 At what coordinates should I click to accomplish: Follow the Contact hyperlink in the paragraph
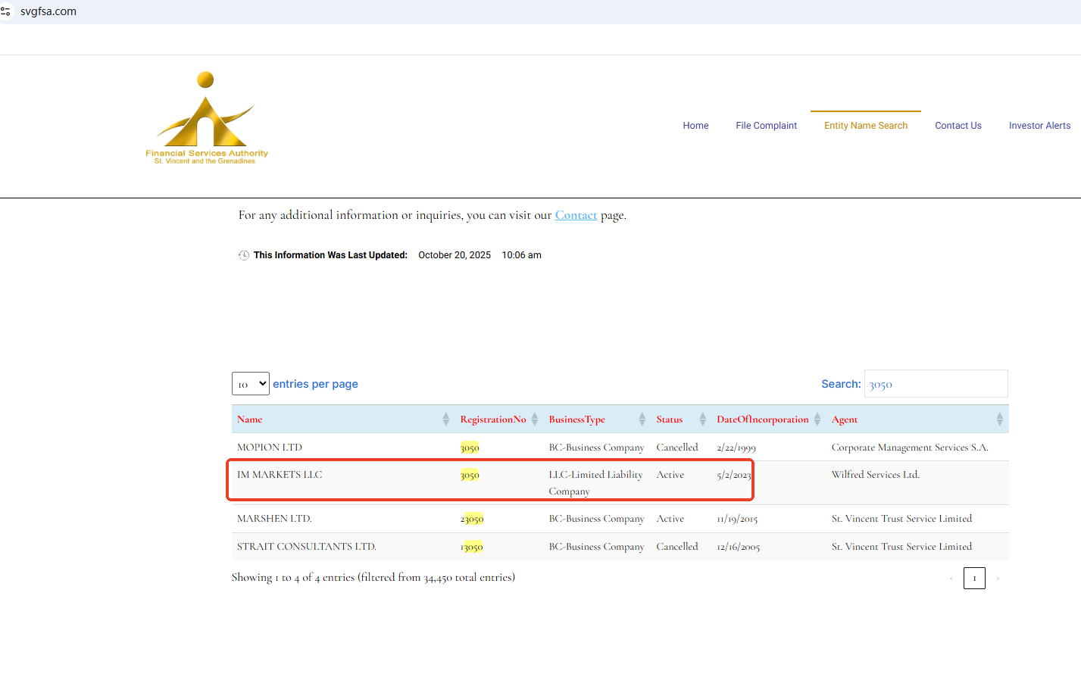[576, 215]
